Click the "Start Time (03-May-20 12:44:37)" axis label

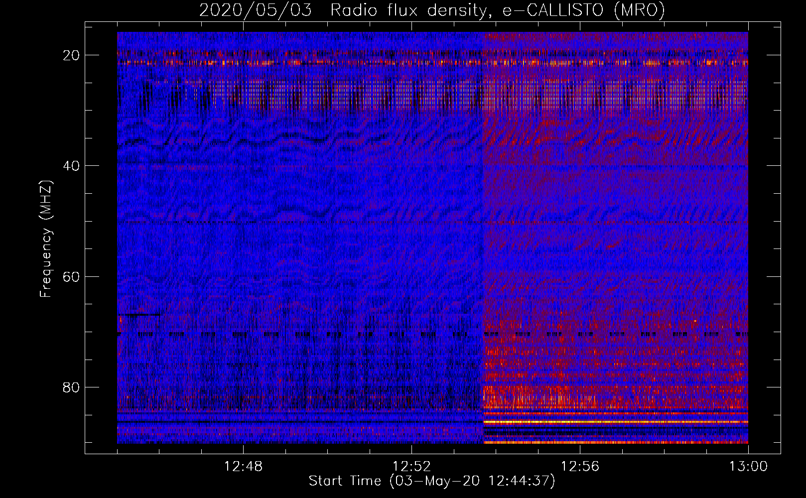pos(432,481)
